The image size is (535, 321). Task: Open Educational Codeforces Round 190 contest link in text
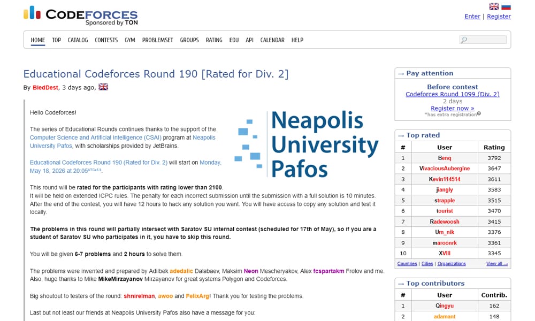tap(98, 163)
